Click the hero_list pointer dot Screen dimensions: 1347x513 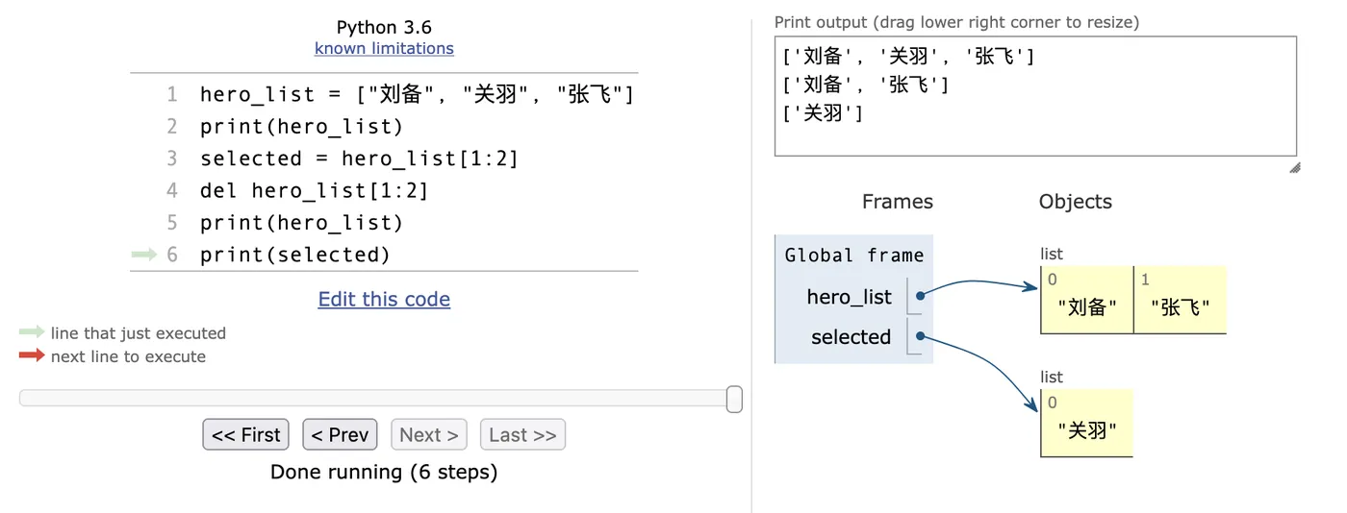921,297
